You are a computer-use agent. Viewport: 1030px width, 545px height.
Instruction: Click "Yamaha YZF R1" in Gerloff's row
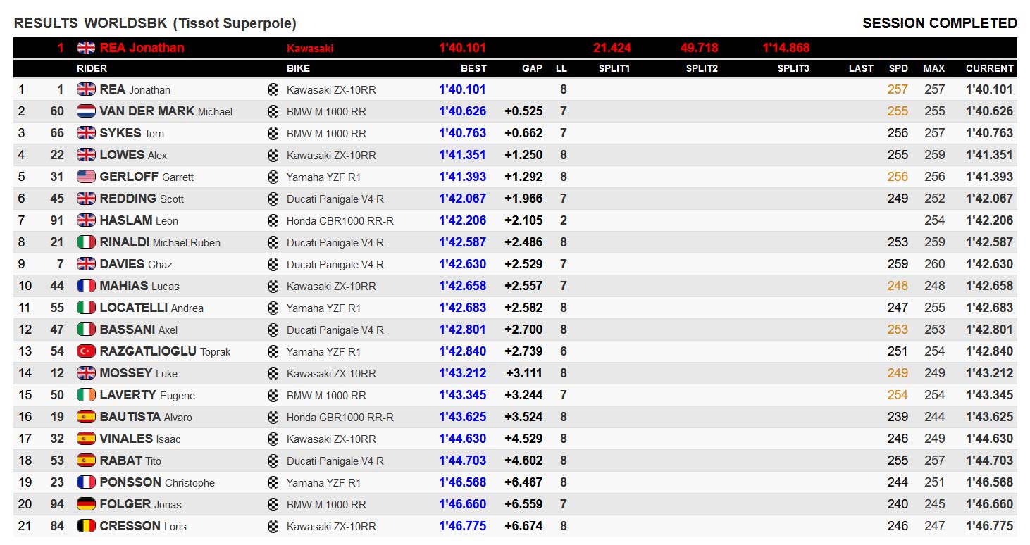pyautogui.click(x=323, y=177)
